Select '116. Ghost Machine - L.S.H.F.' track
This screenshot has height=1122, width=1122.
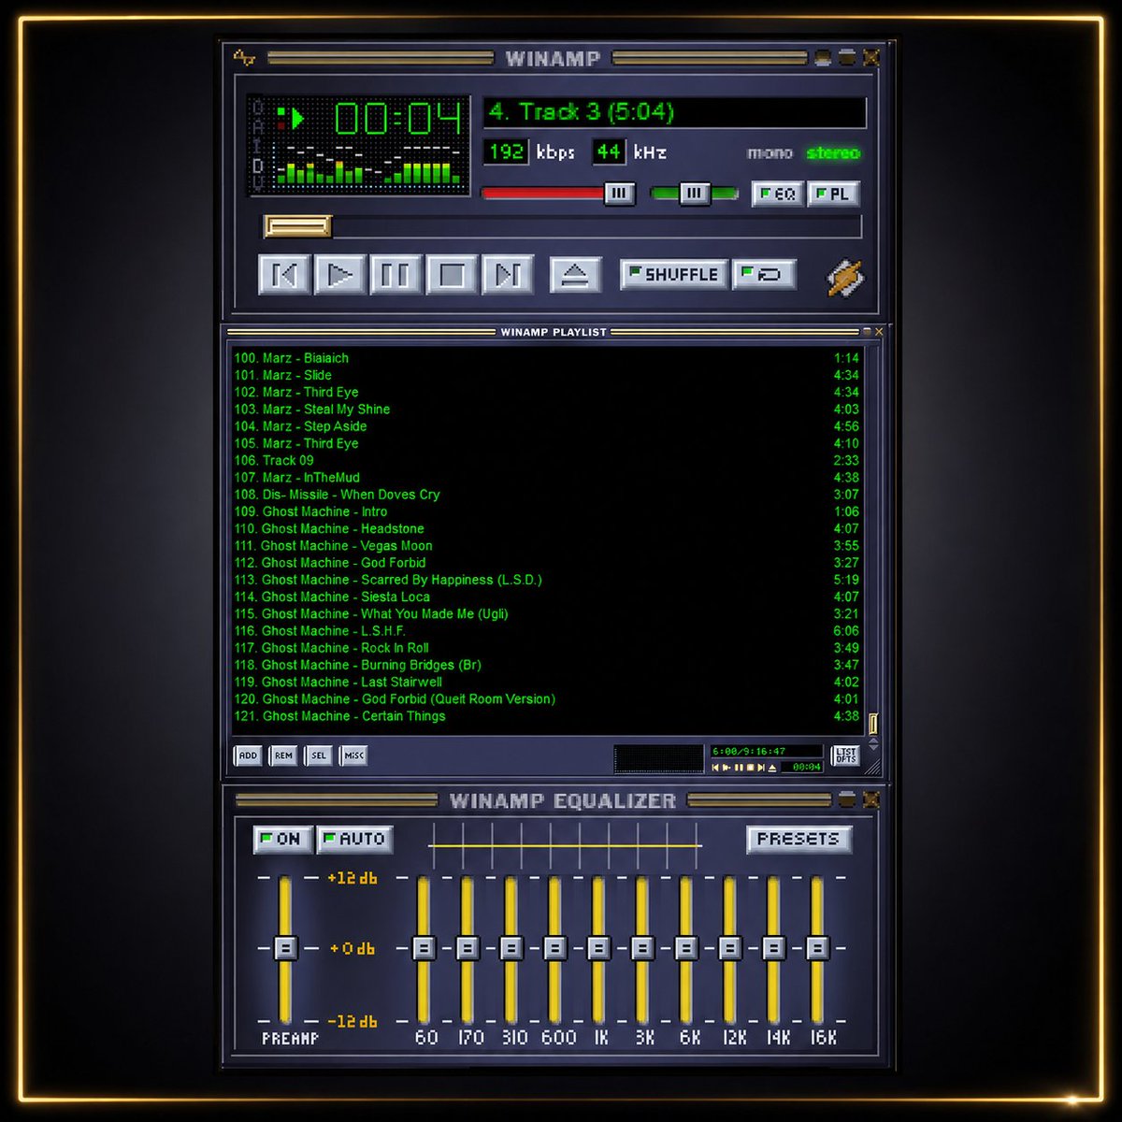pos(546,631)
